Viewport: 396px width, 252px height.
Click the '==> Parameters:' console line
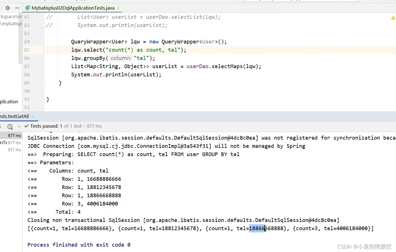pyautogui.click(x=50, y=163)
